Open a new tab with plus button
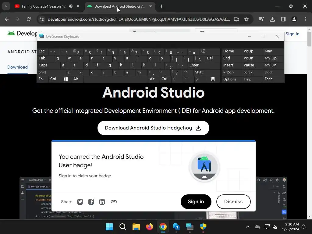Screen dimensions: 312x234 (x=161, y=6)
